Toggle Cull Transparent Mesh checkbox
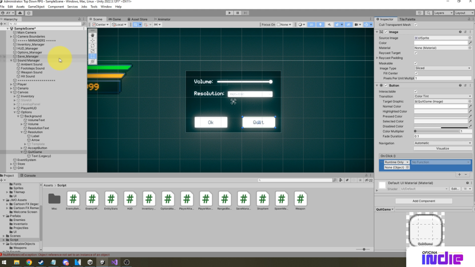Viewport: 475px width, 267px height. 416,25
